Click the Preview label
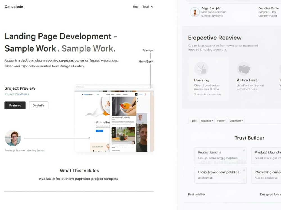 click(148, 50)
